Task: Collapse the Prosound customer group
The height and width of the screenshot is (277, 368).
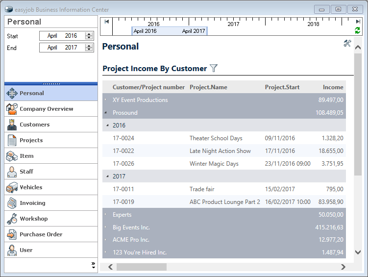Action: click(x=105, y=113)
